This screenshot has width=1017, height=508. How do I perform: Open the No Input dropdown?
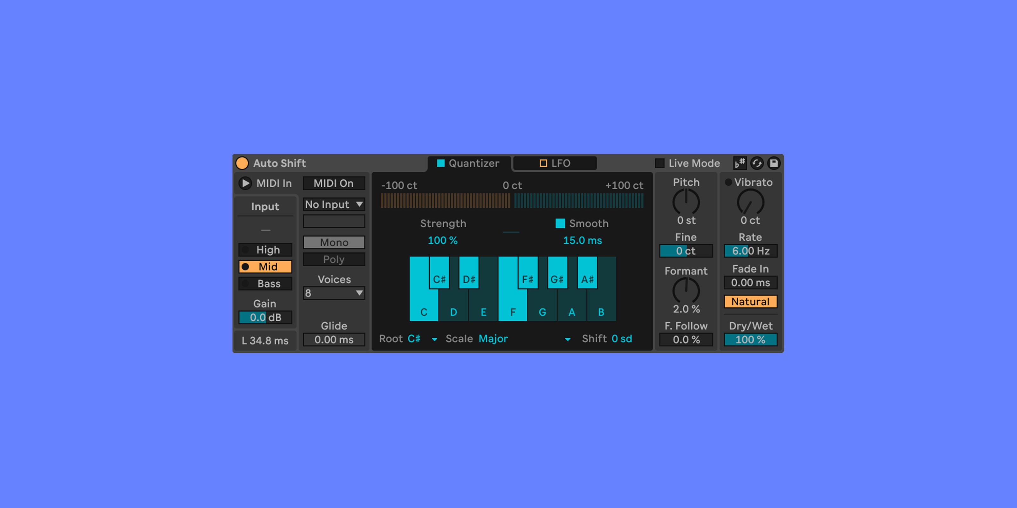pos(334,204)
